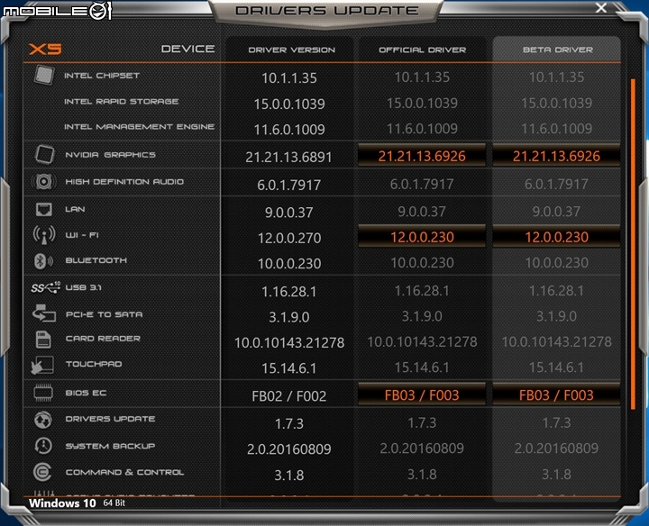Click official High Definition Audio version 6.0.1.7917

422,184
